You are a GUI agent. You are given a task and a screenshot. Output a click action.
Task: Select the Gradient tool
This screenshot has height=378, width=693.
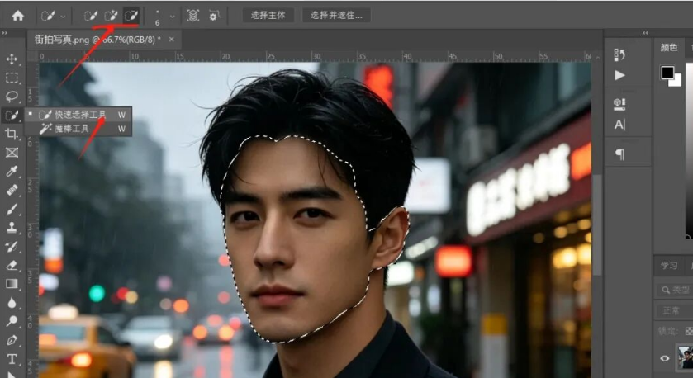tap(12, 284)
